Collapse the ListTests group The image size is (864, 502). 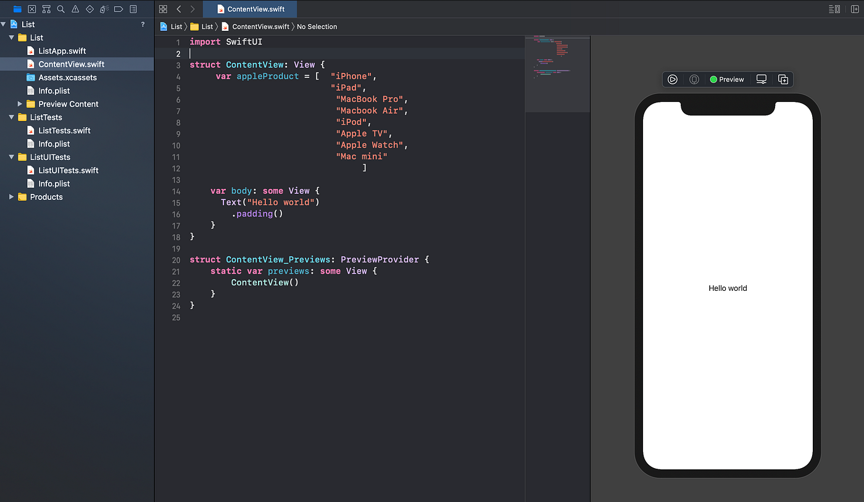click(10, 117)
